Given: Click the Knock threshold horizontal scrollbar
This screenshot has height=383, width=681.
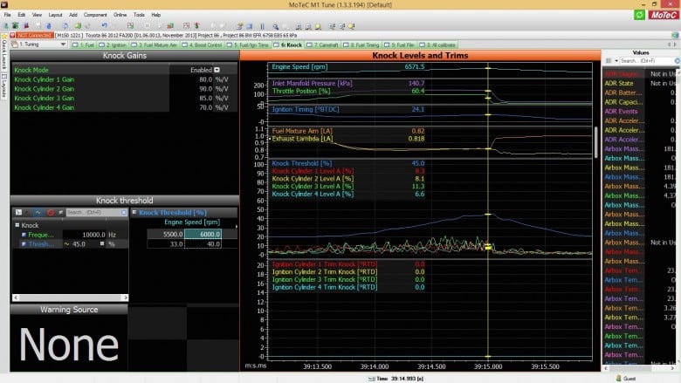Looking at the screenshot, I should (x=70, y=298).
